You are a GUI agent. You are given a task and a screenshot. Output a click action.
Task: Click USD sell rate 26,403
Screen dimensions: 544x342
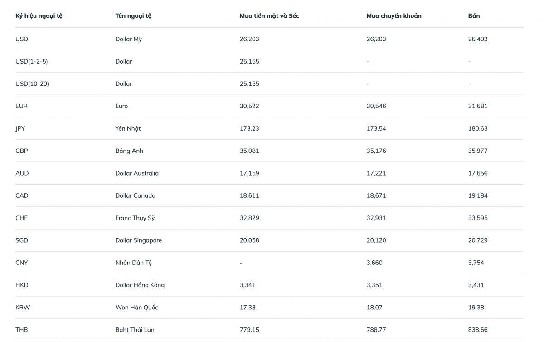point(478,39)
